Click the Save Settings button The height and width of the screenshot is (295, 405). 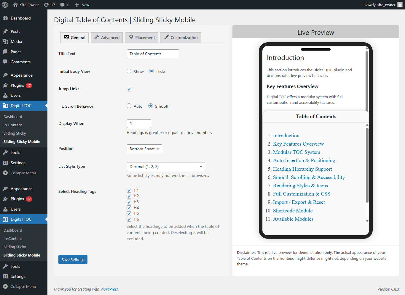(x=73, y=259)
